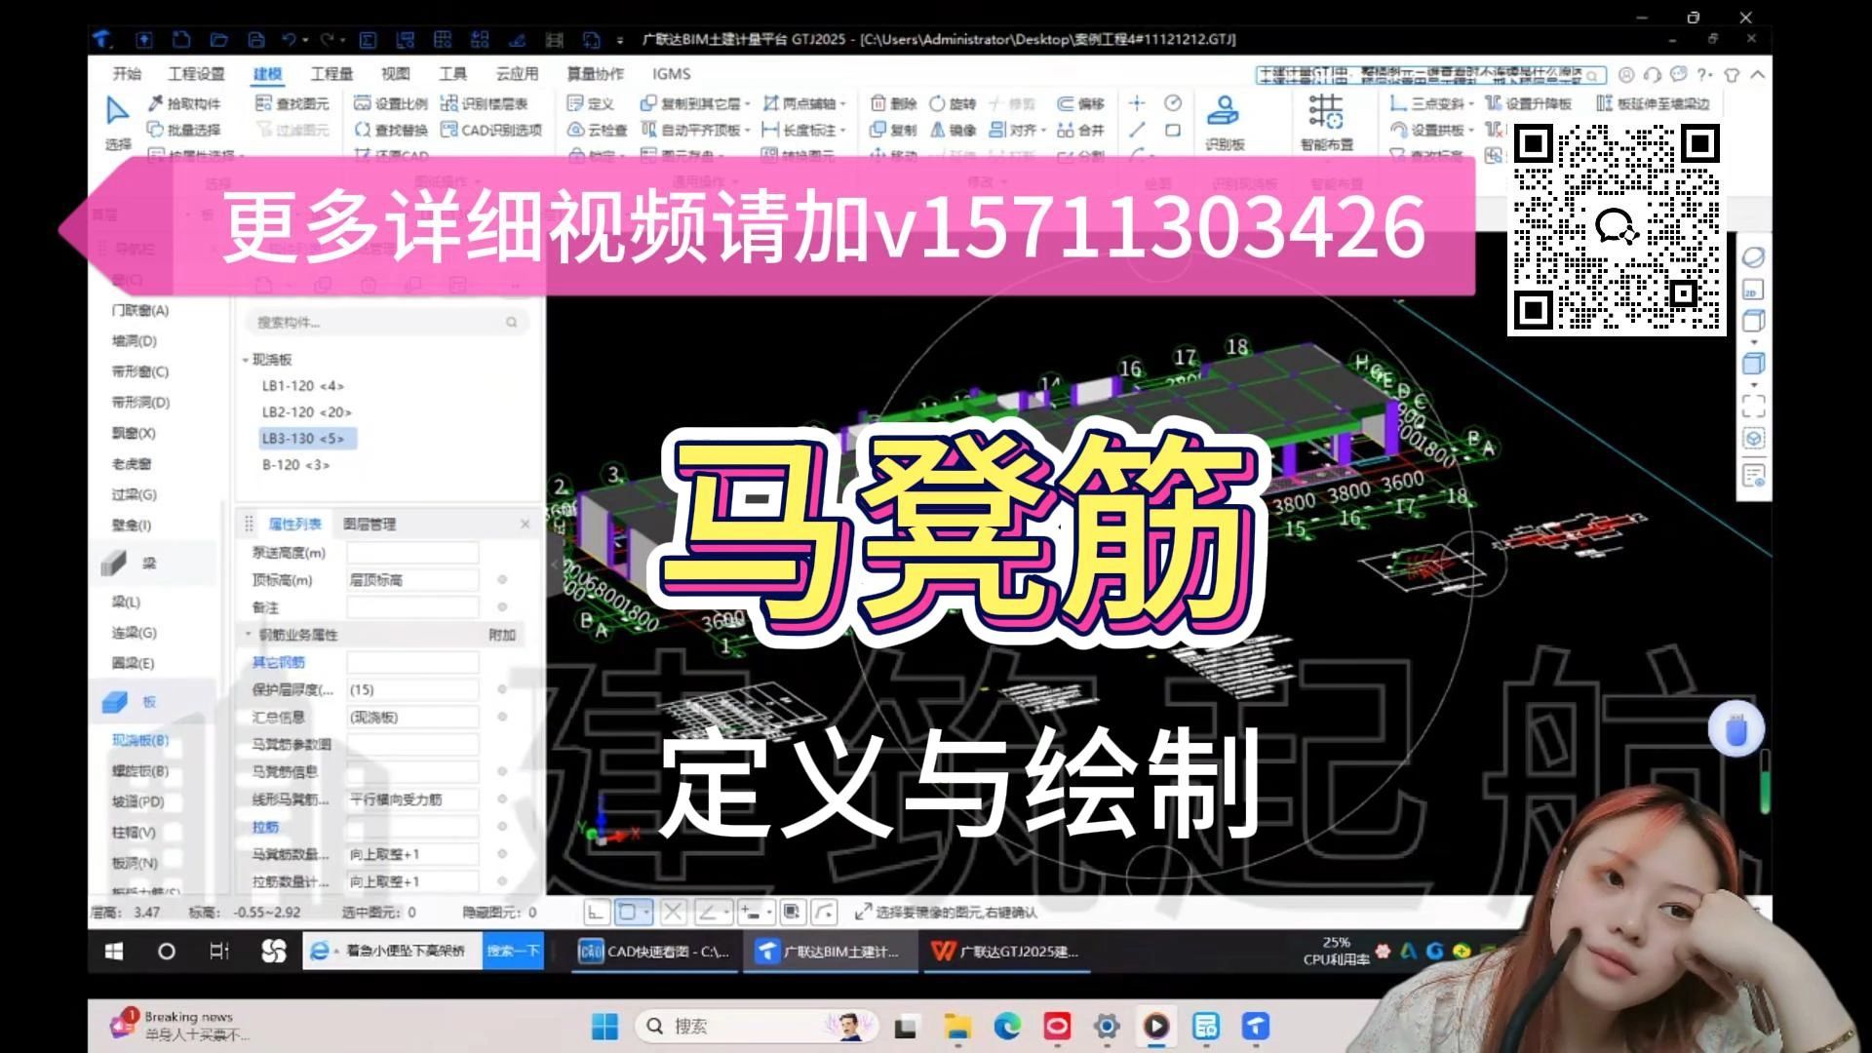Click the 马凳筋参数图 value field
This screenshot has width=1872, height=1053.
[x=412, y=744]
